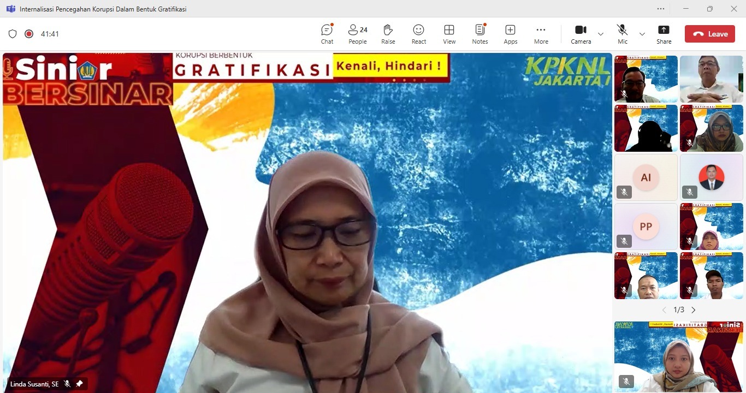Select the PP participant tile
This screenshot has width=746, height=393.
pyautogui.click(x=646, y=227)
